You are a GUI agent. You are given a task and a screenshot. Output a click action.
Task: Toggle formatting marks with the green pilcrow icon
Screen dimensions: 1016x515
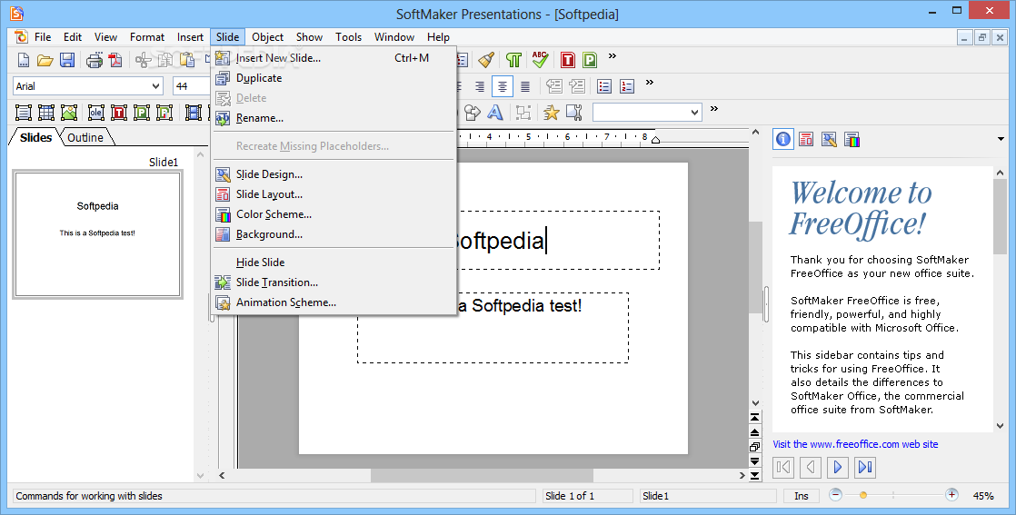513,60
